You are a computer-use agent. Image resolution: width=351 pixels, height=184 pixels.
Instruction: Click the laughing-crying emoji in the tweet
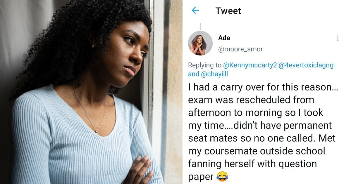click(222, 176)
